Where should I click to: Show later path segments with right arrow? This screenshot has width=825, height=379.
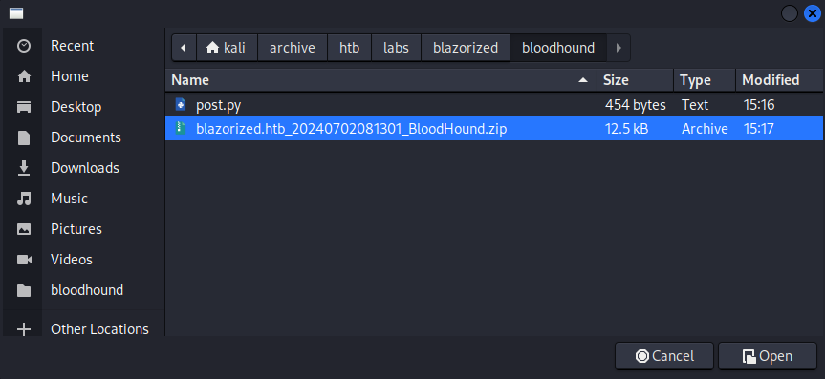pyautogui.click(x=619, y=48)
